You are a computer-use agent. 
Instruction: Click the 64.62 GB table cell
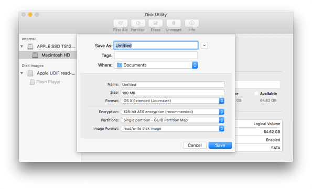272,132
